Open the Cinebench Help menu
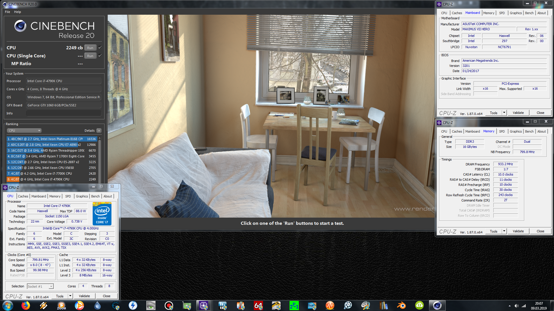Viewport: 554px width, 311px height. coord(18,12)
